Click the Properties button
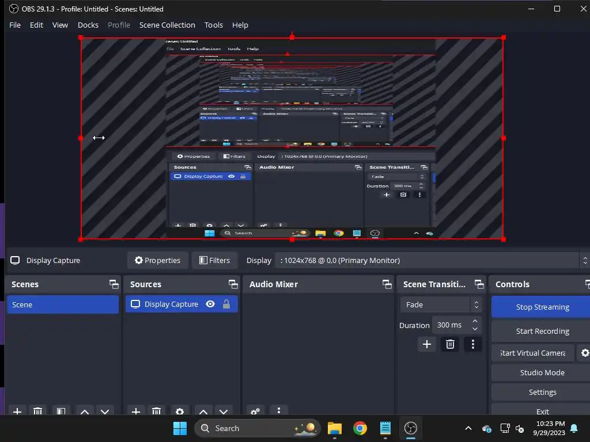Screen dimensions: 590x442 pos(158,261)
